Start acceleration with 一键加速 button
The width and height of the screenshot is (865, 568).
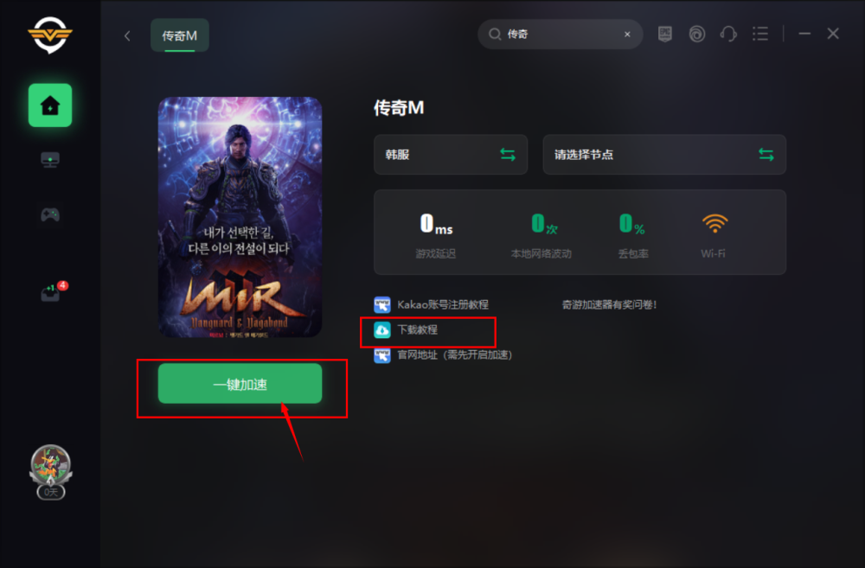(240, 383)
